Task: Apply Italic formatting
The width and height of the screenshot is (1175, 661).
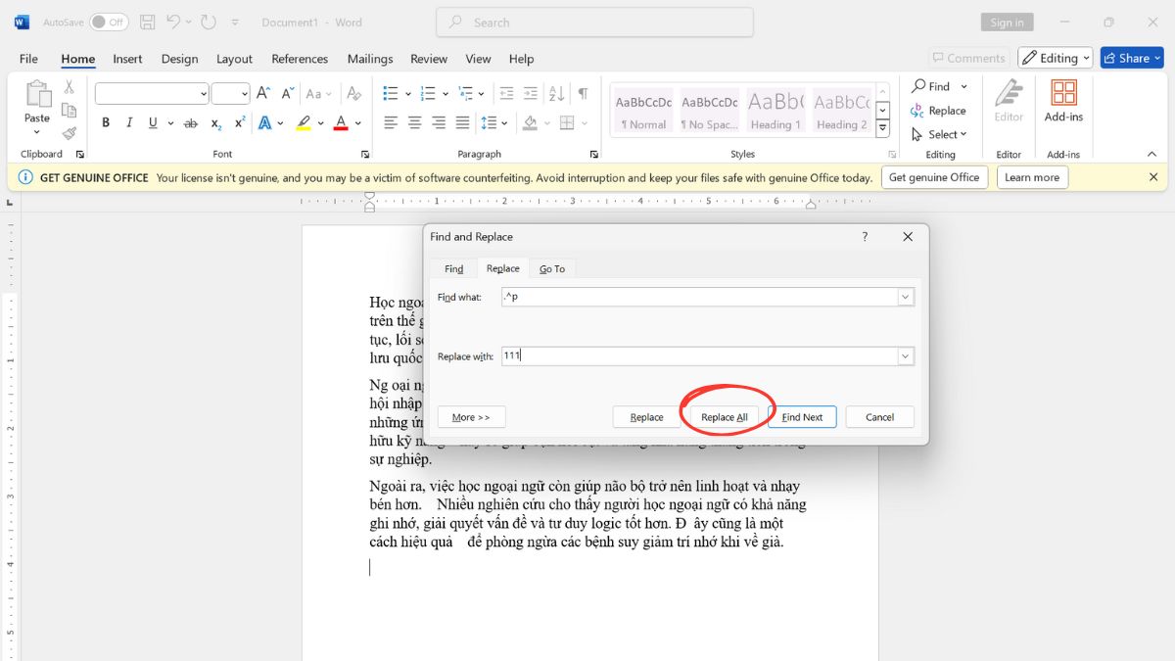Action: [x=129, y=123]
